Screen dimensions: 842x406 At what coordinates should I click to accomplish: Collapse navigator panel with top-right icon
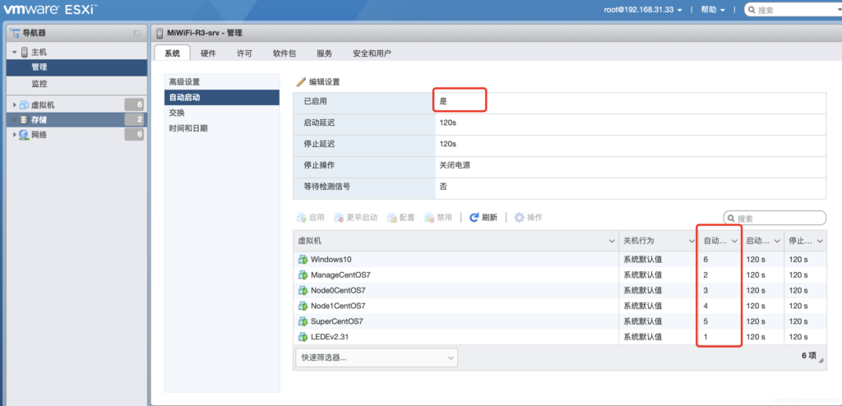(x=136, y=33)
